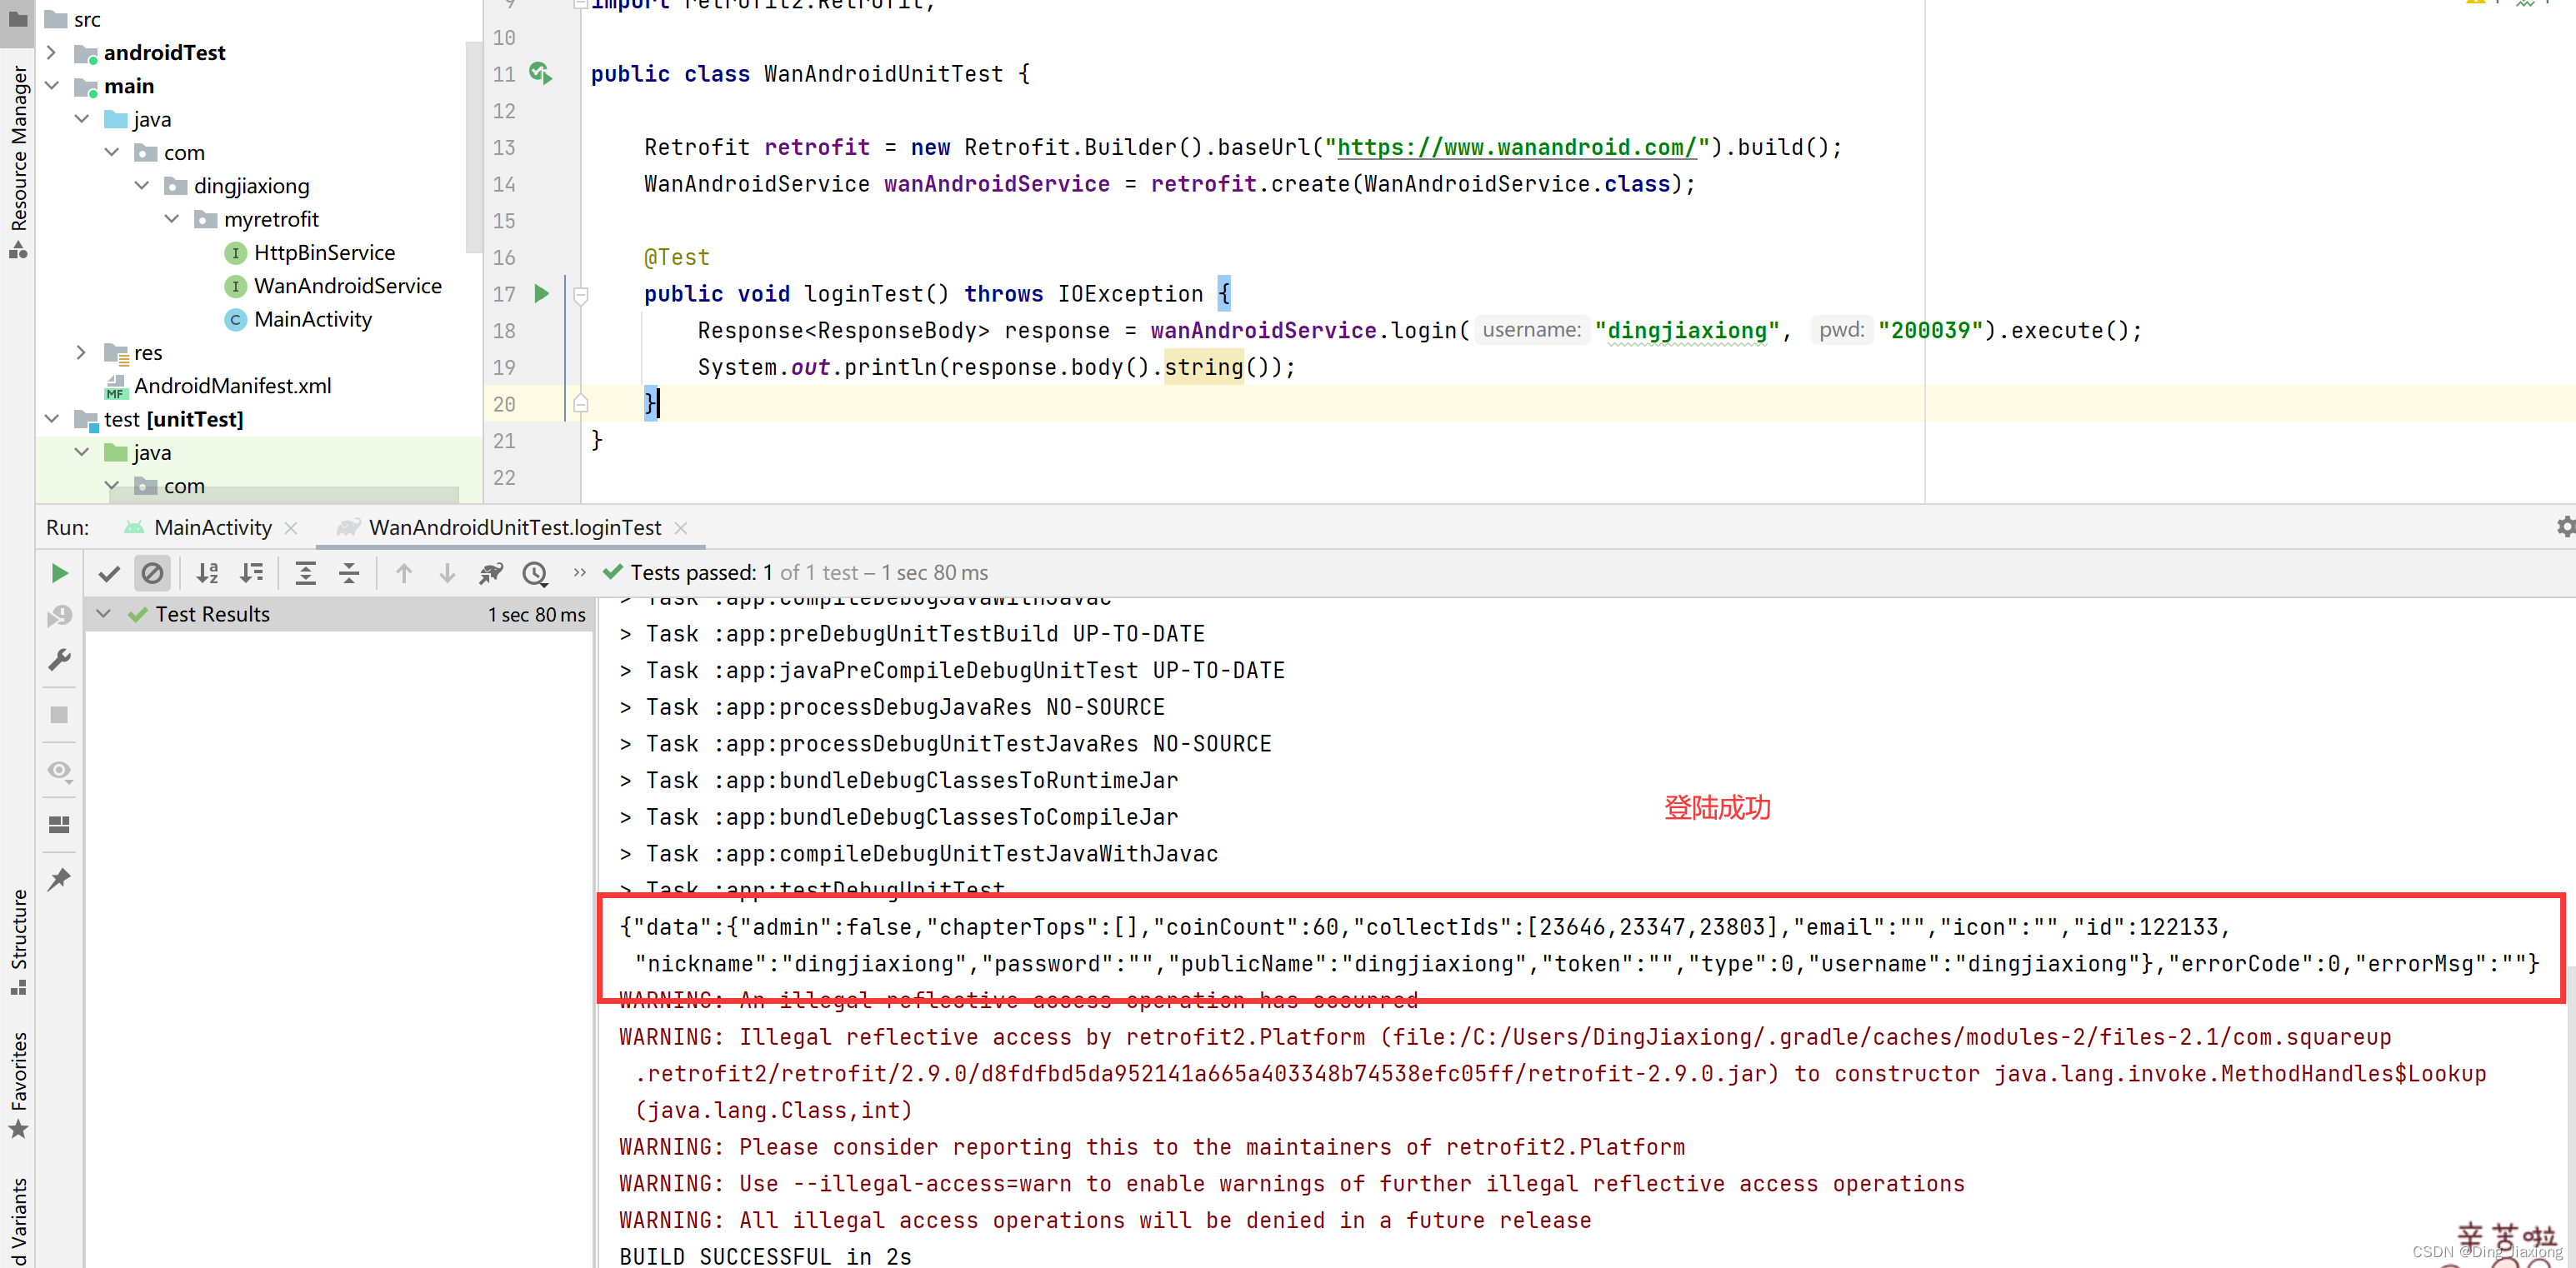
Task: Go to the previous failed test arrow
Action: click(x=404, y=573)
